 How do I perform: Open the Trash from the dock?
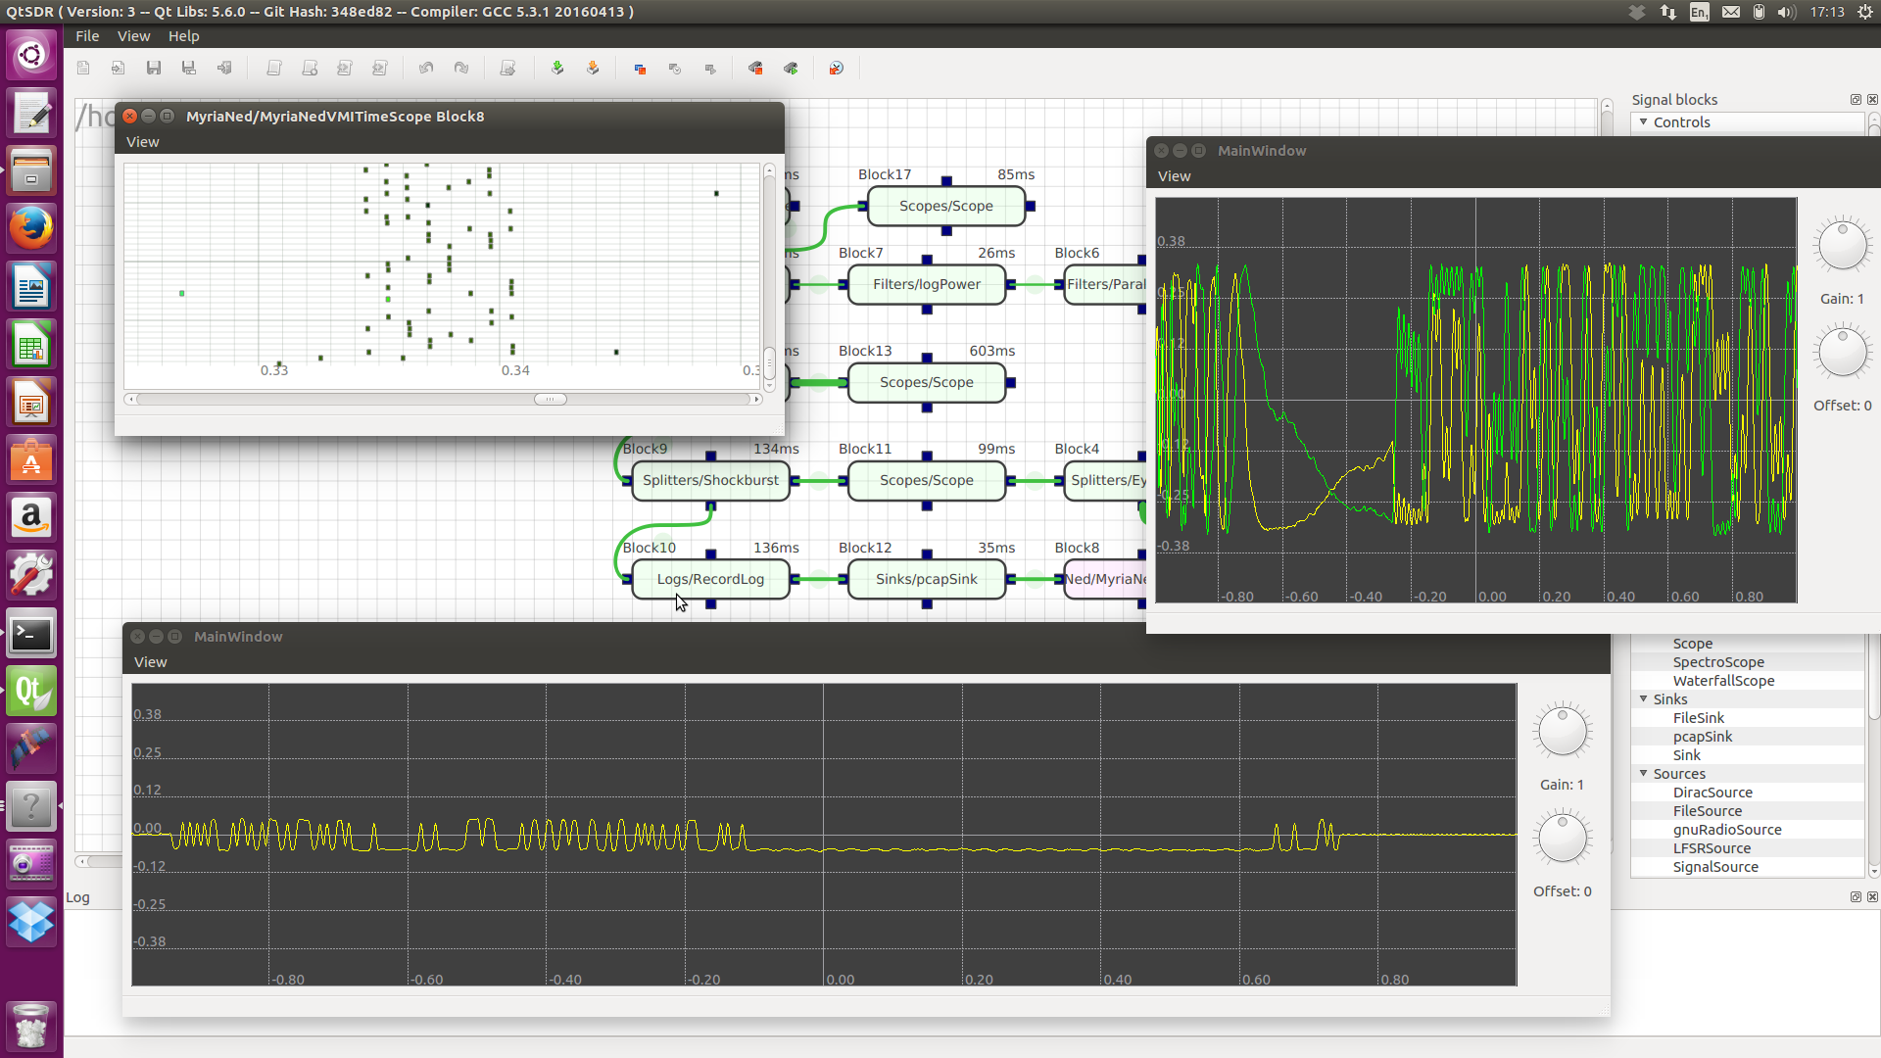(x=31, y=1025)
